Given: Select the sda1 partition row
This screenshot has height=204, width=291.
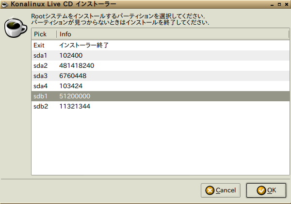Looking at the screenshot, I should click(x=161, y=55).
